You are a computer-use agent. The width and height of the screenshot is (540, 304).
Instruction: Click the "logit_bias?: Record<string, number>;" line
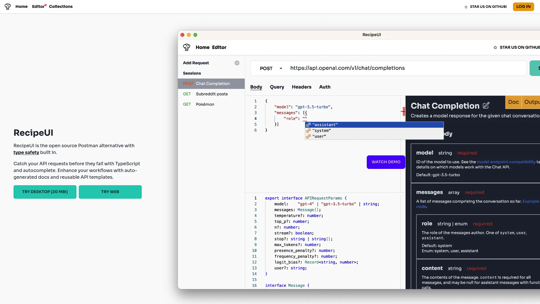(x=316, y=262)
